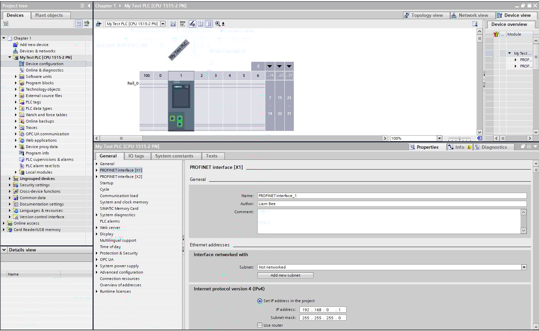Enable the Use router checkbox
This screenshot has width=539, height=331.
pyautogui.click(x=260, y=325)
